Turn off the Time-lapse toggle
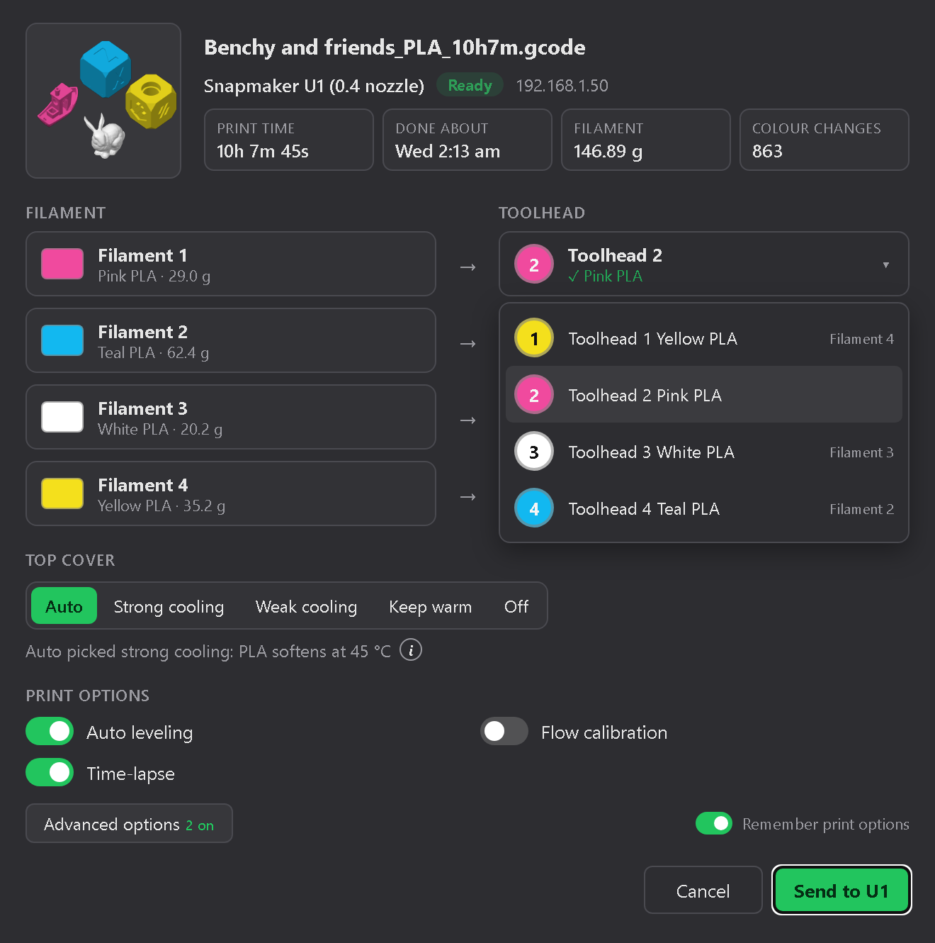The width and height of the screenshot is (935, 943). [x=50, y=772]
